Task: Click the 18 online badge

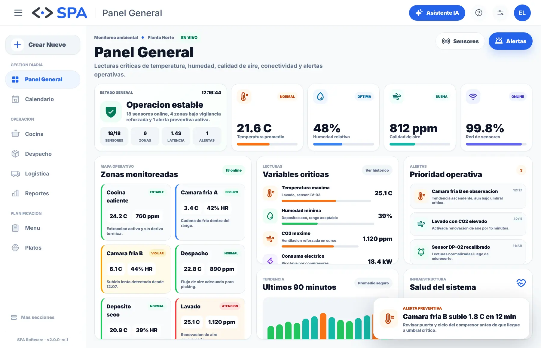Action: coord(234,170)
